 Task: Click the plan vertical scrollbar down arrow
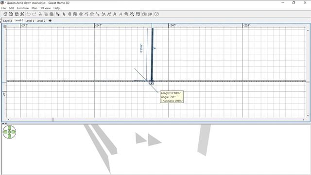pyautogui.click(x=308, y=116)
